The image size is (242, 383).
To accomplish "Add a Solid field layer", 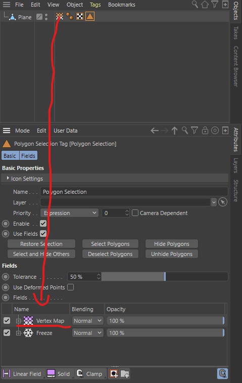I will pyautogui.click(x=58, y=374).
